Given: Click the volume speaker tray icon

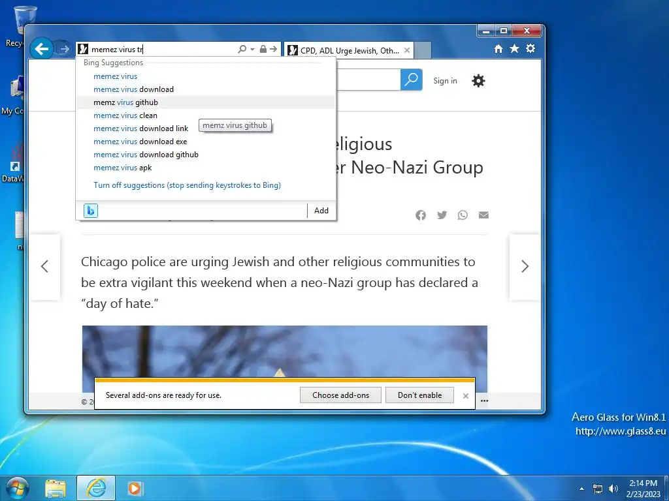Looking at the screenshot, I should (613, 489).
